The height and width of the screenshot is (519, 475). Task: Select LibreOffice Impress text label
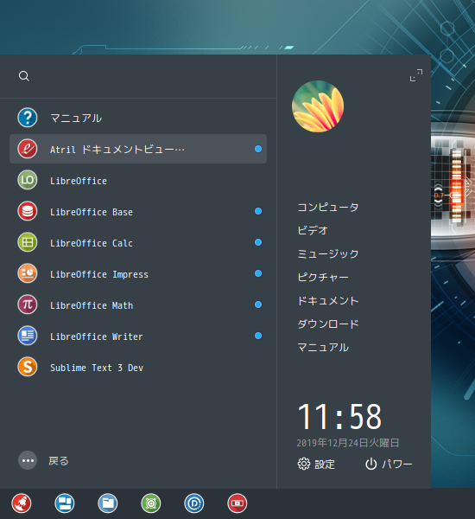click(x=99, y=274)
